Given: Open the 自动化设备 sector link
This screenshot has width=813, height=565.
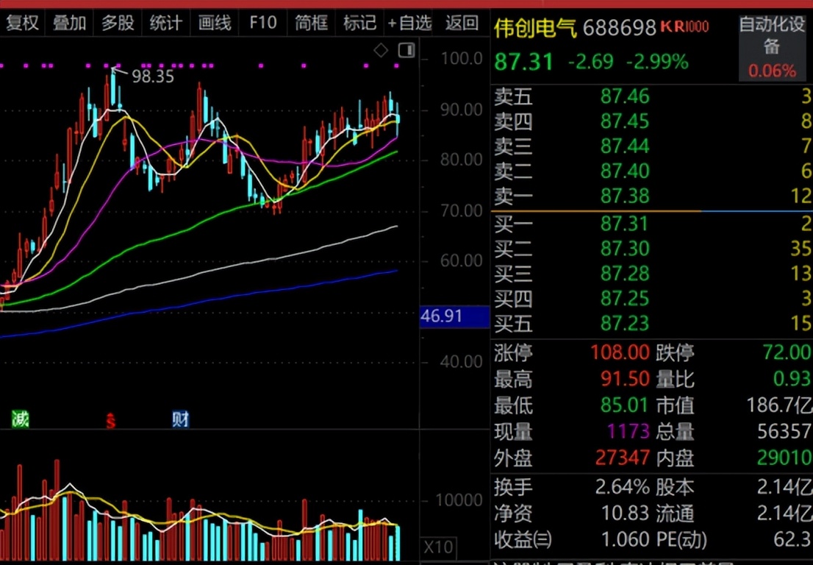Looking at the screenshot, I should pyautogui.click(x=771, y=36).
